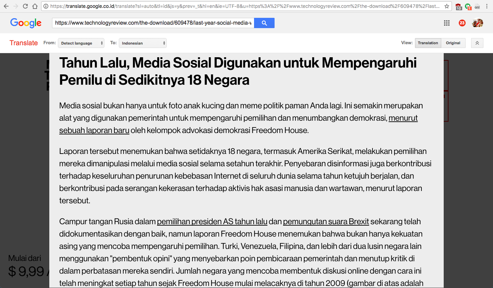
Task: Click the extension icon labeled OFF
Action: pyautogui.click(x=477, y=7)
